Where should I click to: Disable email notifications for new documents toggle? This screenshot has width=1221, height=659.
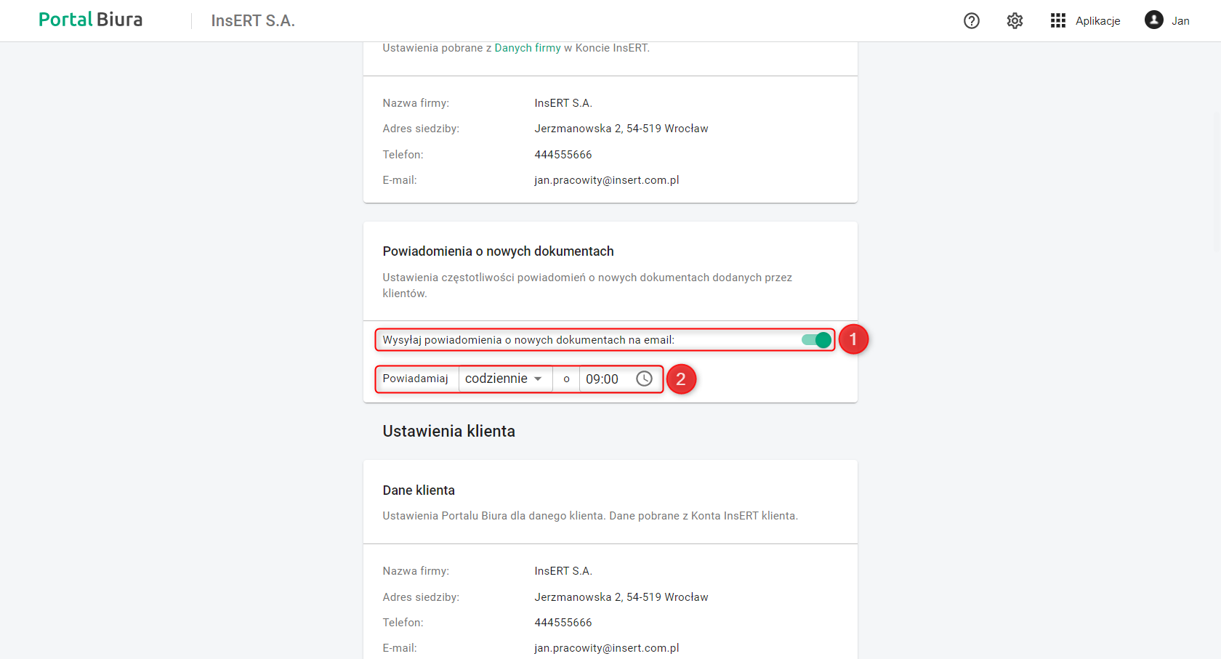coord(817,340)
